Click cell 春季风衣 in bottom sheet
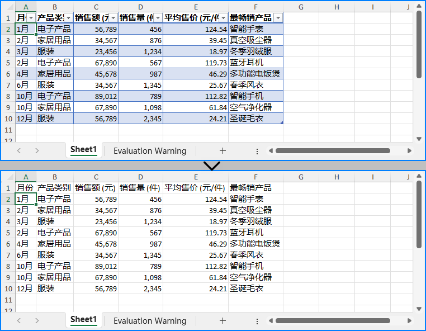This screenshot has height=331, width=426. (x=255, y=255)
